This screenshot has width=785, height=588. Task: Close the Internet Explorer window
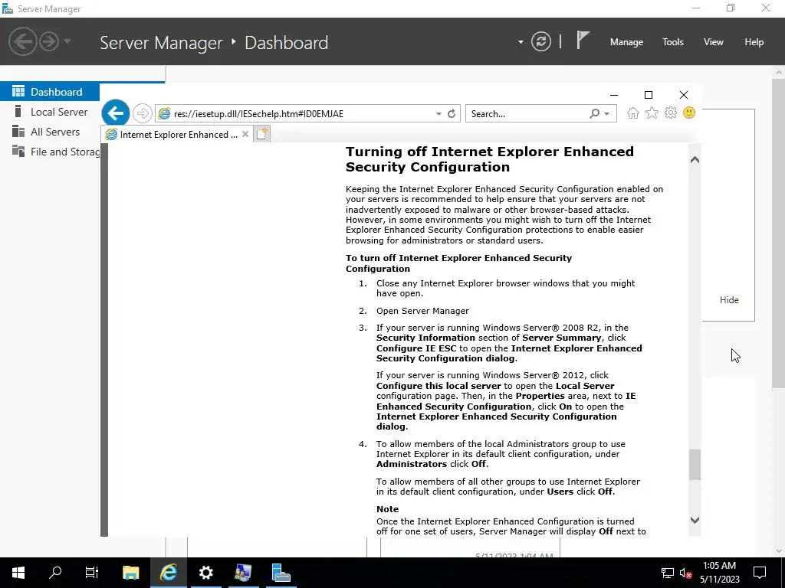(x=683, y=95)
